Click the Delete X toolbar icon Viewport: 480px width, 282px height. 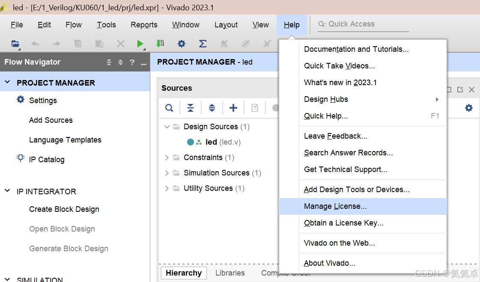121,44
